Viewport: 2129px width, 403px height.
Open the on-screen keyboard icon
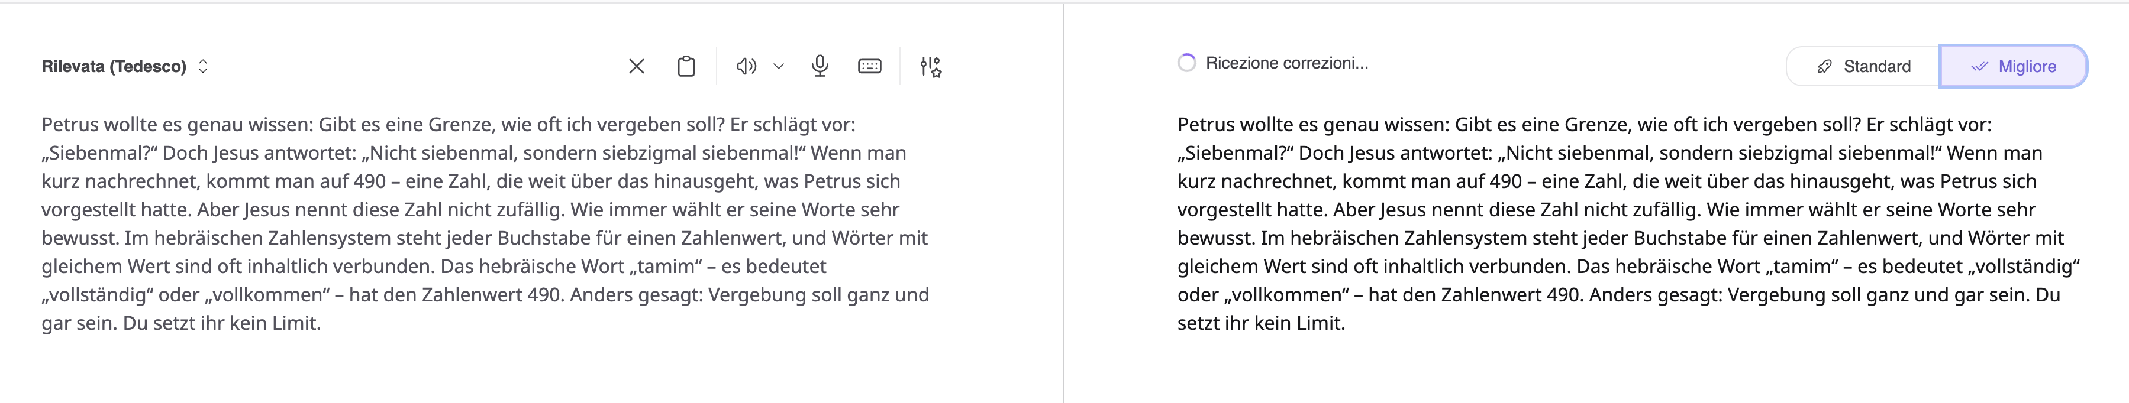[869, 66]
